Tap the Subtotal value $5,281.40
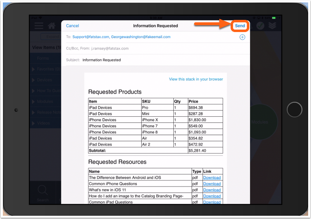 (x=205, y=150)
